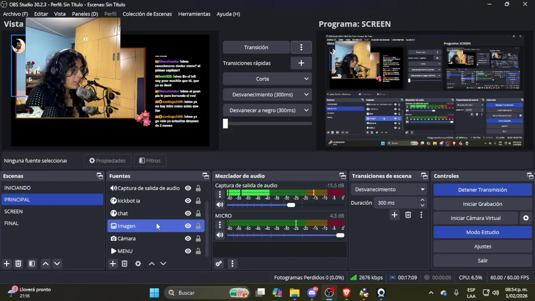The width and height of the screenshot is (535, 301).
Task: Lock the kickbot ia source
Action: (x=198, y=201)
